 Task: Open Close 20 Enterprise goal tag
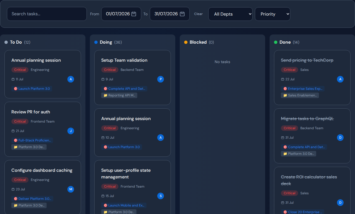[303, 212]
